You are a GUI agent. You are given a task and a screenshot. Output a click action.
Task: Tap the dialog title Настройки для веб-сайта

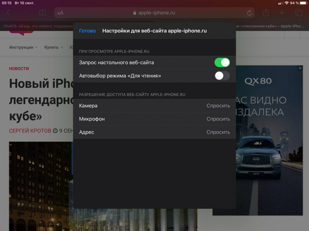[155, 31]
